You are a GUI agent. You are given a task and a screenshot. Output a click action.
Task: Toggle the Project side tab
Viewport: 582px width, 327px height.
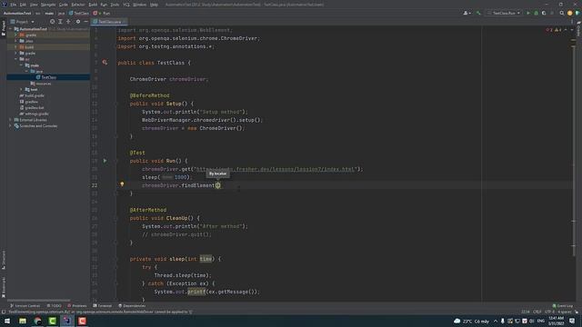click(4, 28)
